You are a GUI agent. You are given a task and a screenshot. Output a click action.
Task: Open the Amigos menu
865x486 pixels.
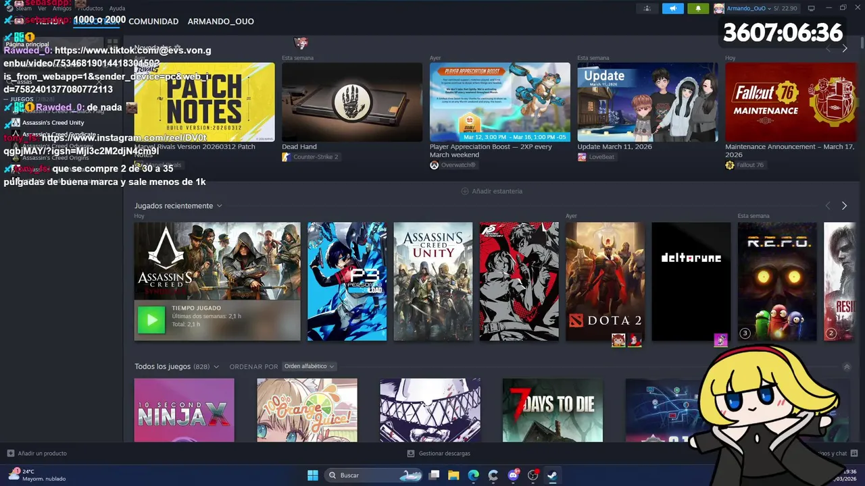click(x=62, y=8)
